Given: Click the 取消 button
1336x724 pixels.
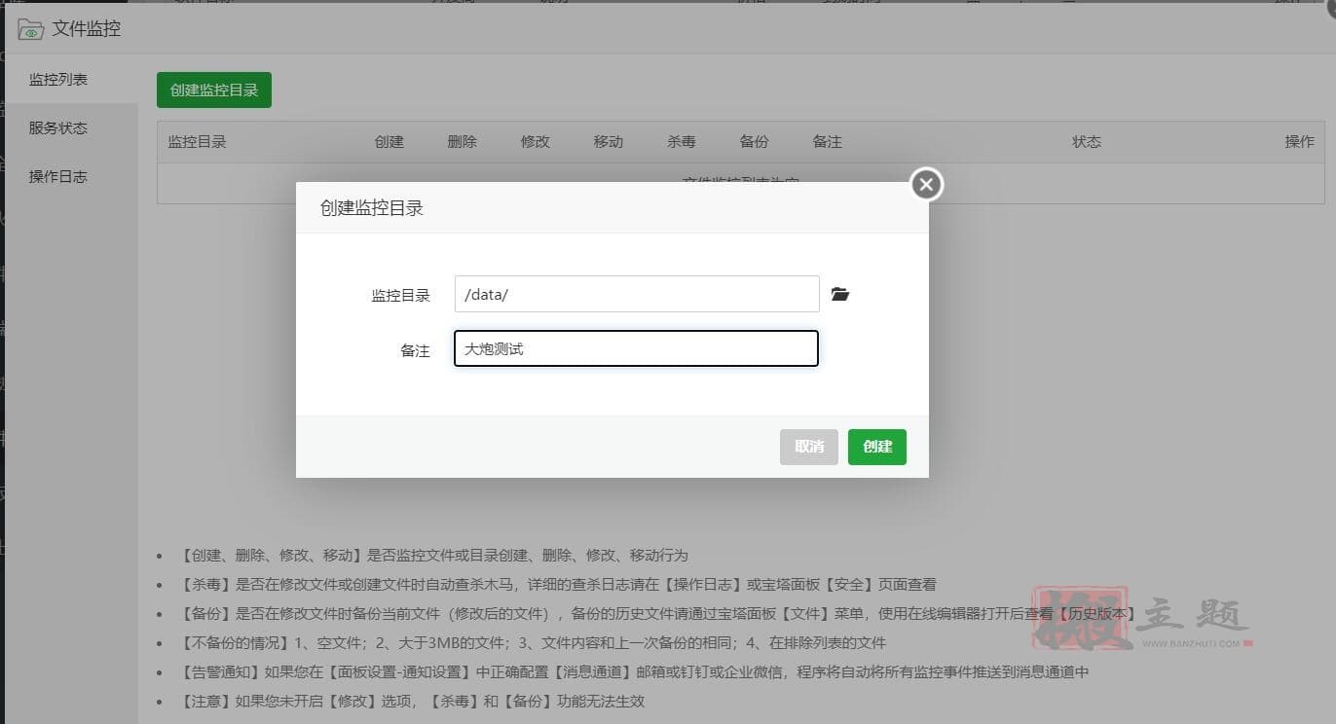Looking at the screenshot, I should (x=809, y=447).
